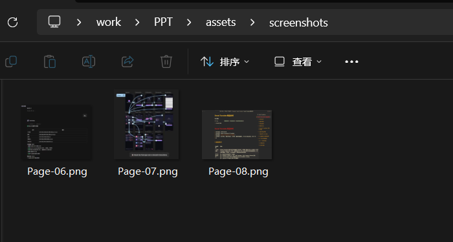453x242 pixels.
Task: Select the Page-07.png thumbnail
Action: point(146,124)
